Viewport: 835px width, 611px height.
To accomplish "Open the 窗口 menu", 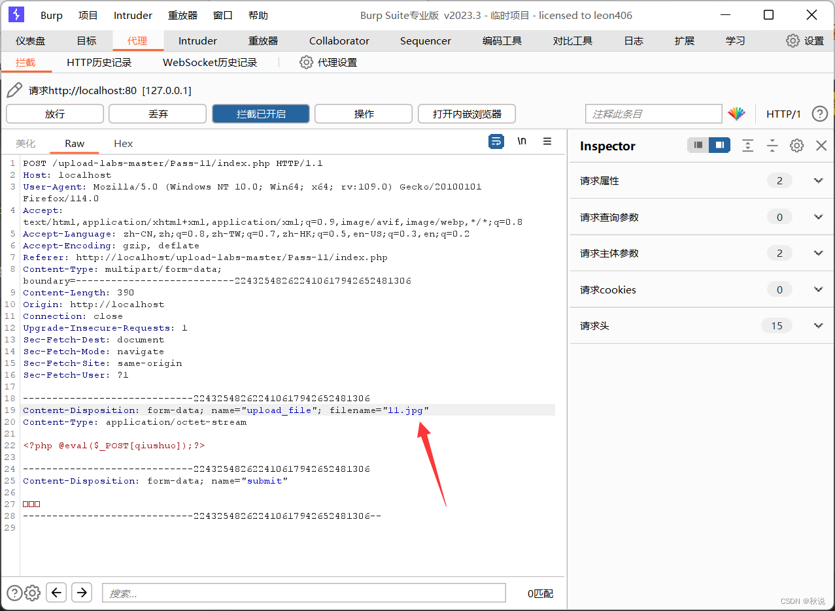I will coord(223,15).
